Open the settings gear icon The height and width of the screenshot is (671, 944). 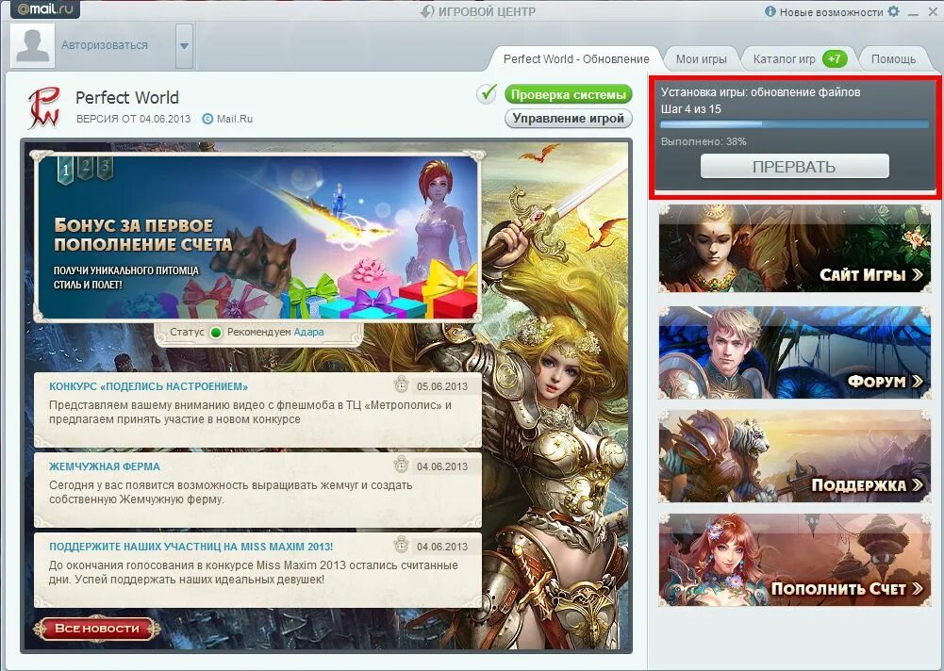[894, 11]
